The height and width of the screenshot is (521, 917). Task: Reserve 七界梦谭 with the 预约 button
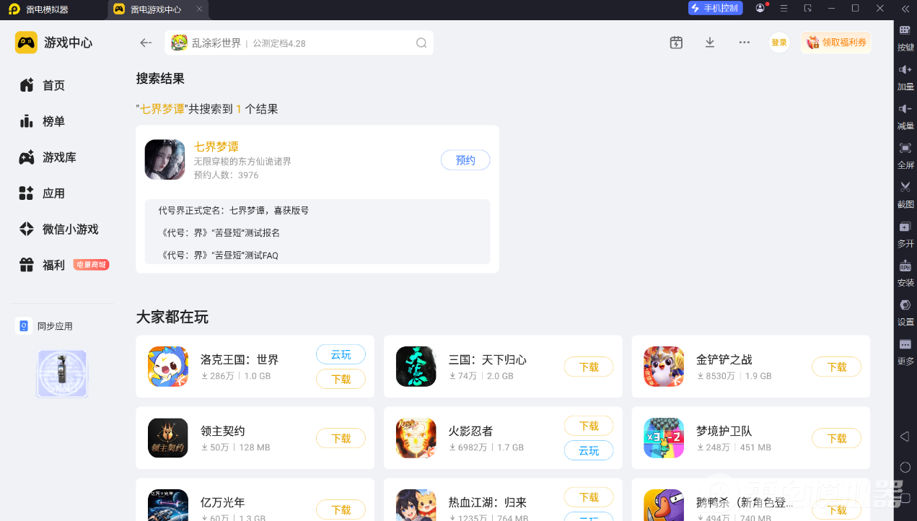pos(465,160)
